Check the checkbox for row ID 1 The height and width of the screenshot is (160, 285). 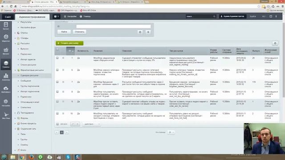(57, 58)
